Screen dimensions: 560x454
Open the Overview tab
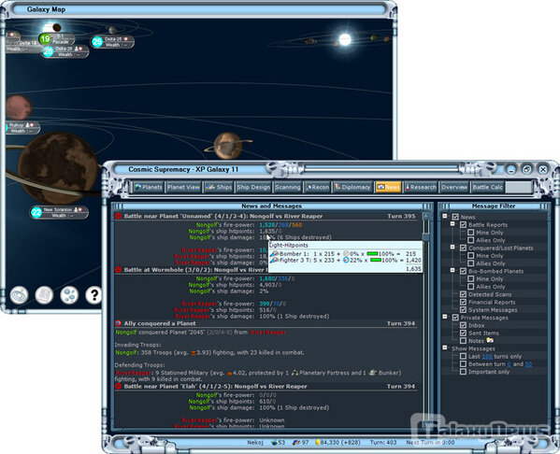tap(454, 187)
